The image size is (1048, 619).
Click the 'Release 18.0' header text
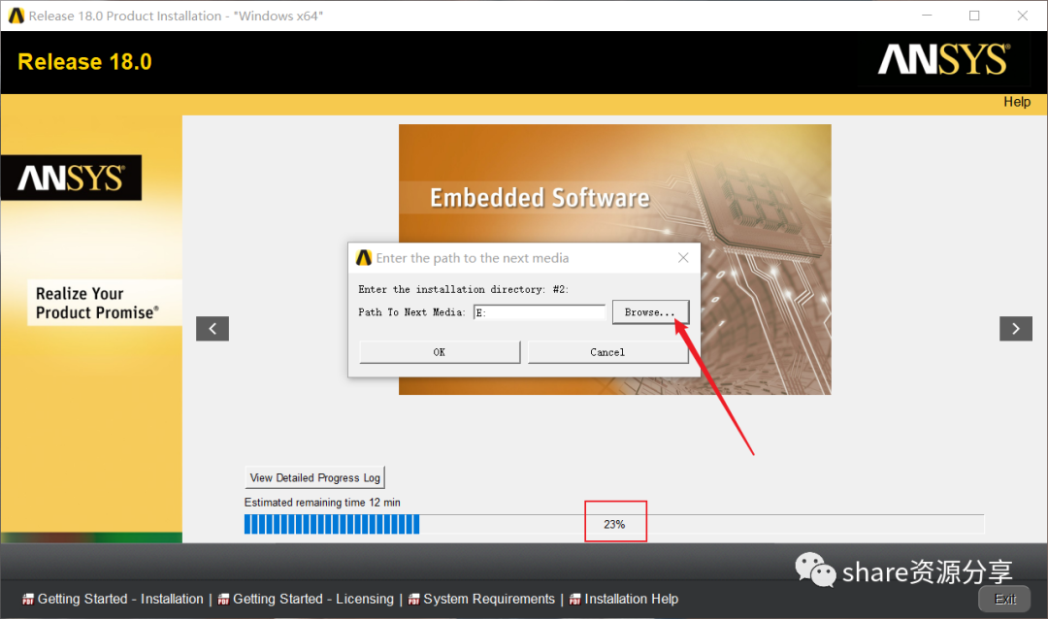pos(84,61)
